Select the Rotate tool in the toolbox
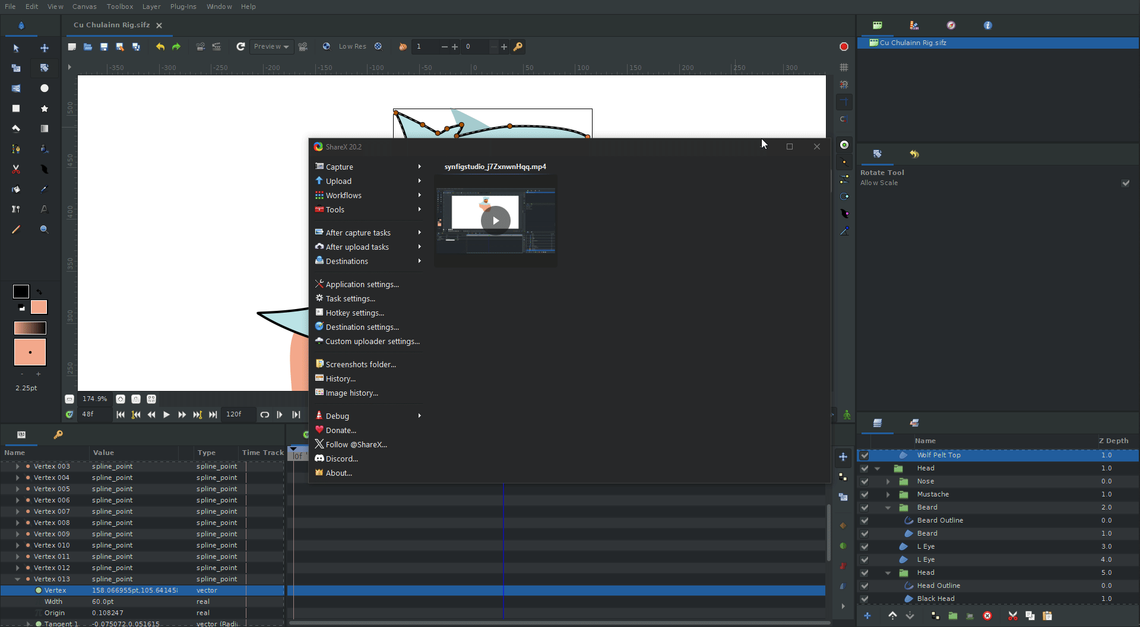1140x627 pixels. coord(45,68)
